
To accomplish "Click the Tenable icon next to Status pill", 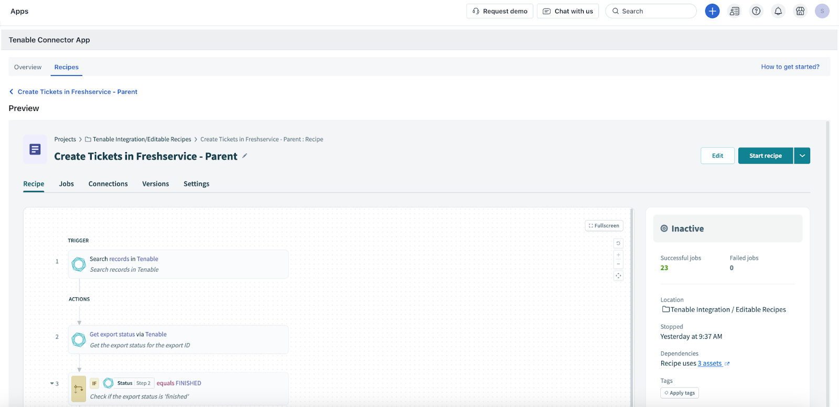I will (109, 383).
